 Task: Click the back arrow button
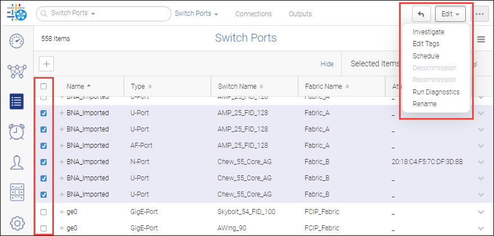[x=422, y=14]
